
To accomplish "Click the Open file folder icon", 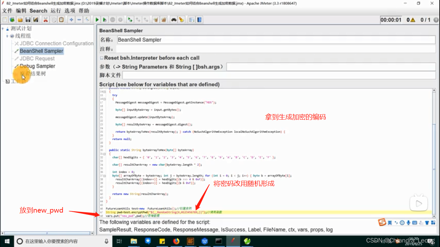I will click(20, 20).
